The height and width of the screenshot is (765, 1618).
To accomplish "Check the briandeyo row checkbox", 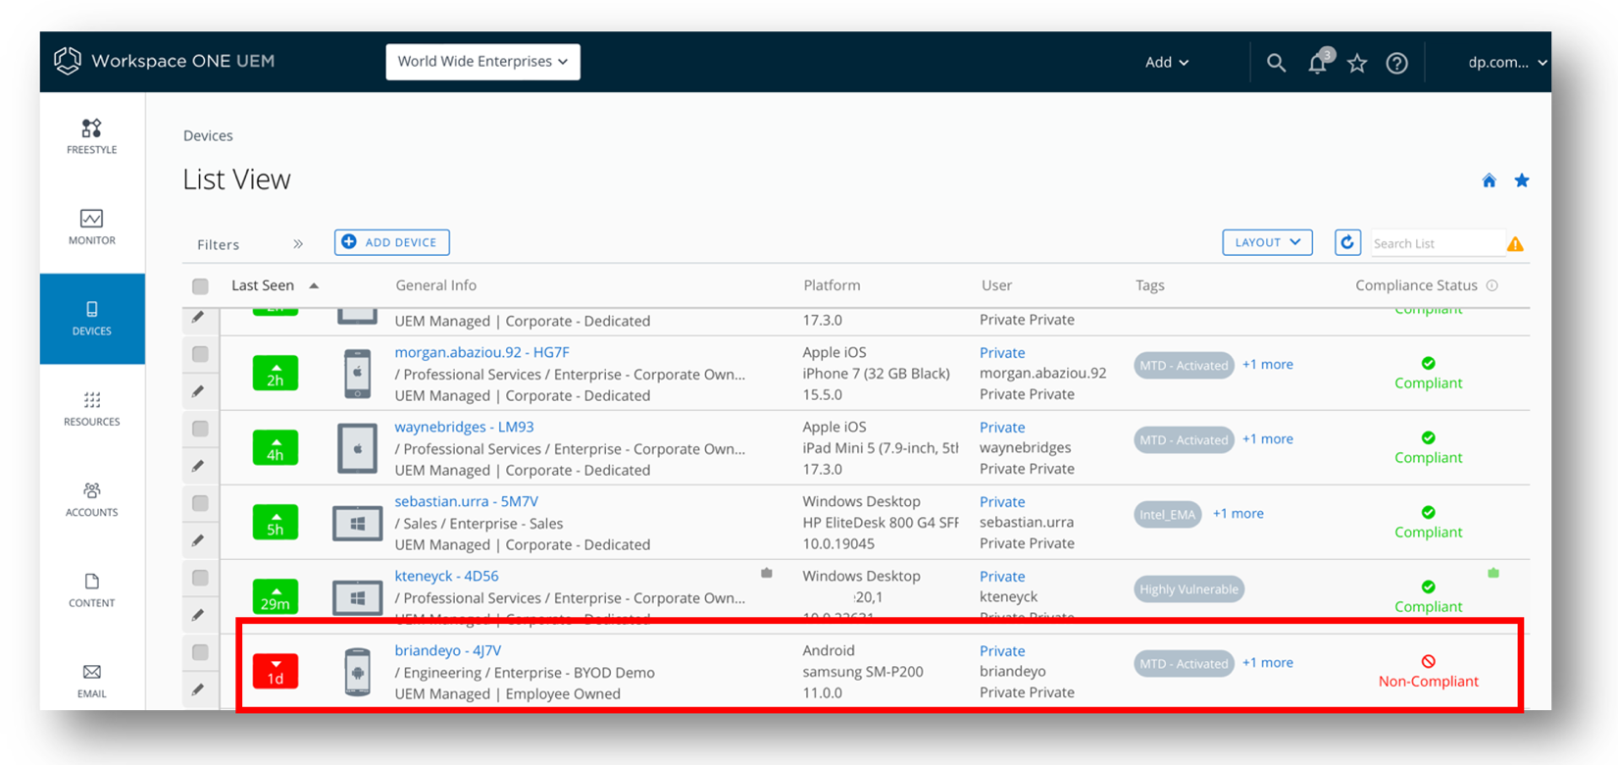I will pos(200,652).
